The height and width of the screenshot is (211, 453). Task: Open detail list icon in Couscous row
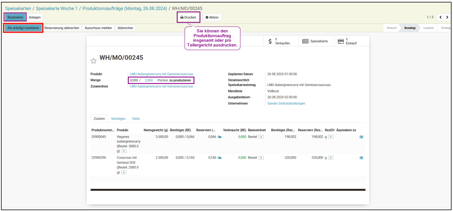click(361, 158)
